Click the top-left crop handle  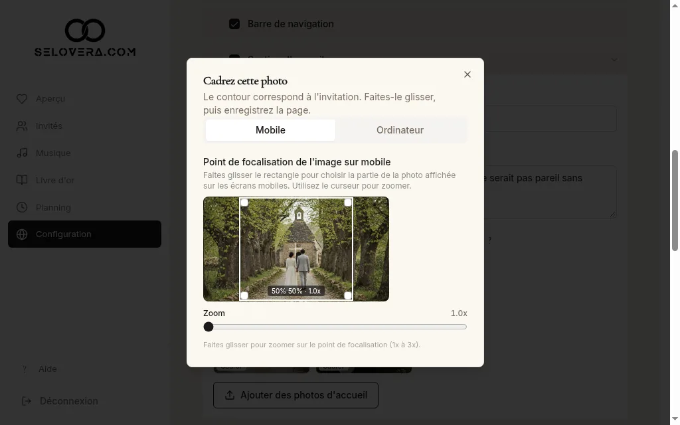pos(244,203)
